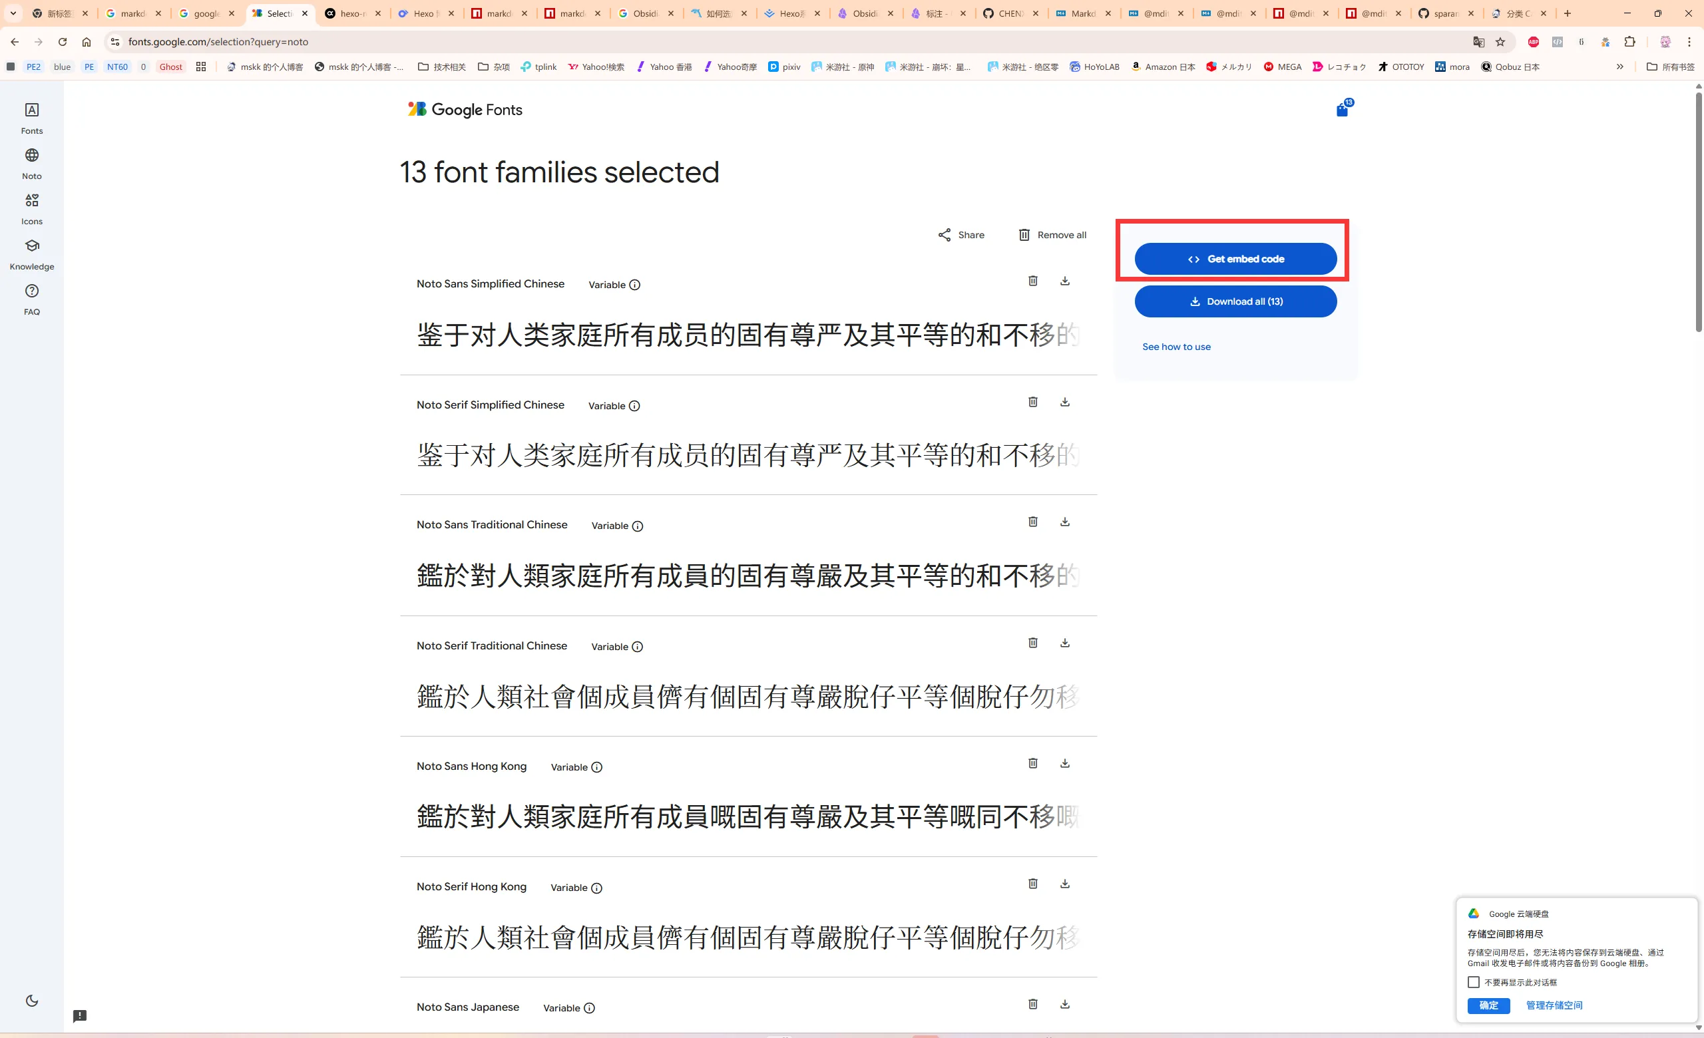Open tab search dropdown arrow
This screenshot has width=1704, height=1038.
point(13,13)
